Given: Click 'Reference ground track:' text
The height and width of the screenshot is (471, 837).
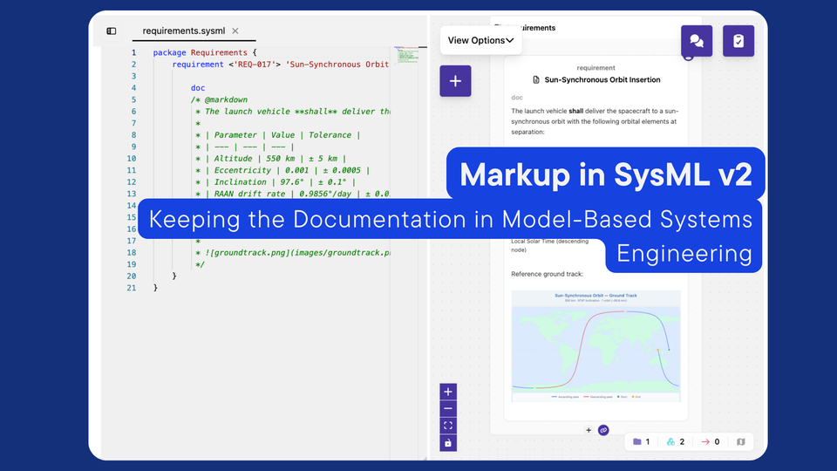Looking at the screenshot, I should coord(548,274).
